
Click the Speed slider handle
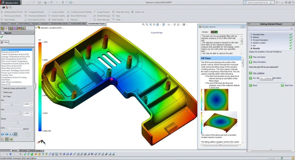pyautogui.click(x=17, y=123)
